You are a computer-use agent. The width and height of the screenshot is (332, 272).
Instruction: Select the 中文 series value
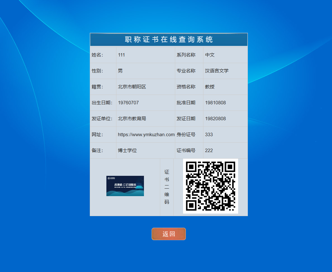coord(210,55)
